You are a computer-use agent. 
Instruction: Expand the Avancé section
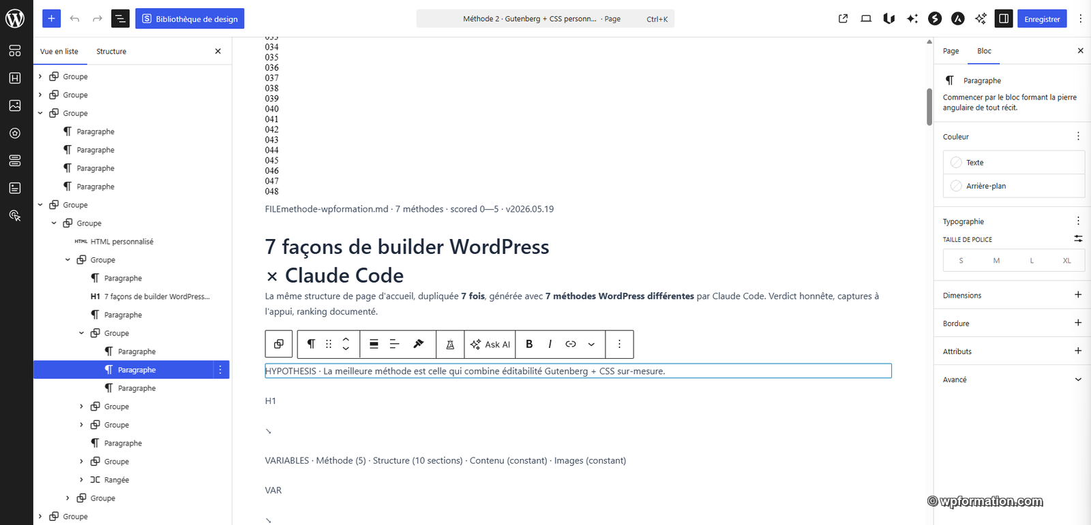tap(1012, 379)
